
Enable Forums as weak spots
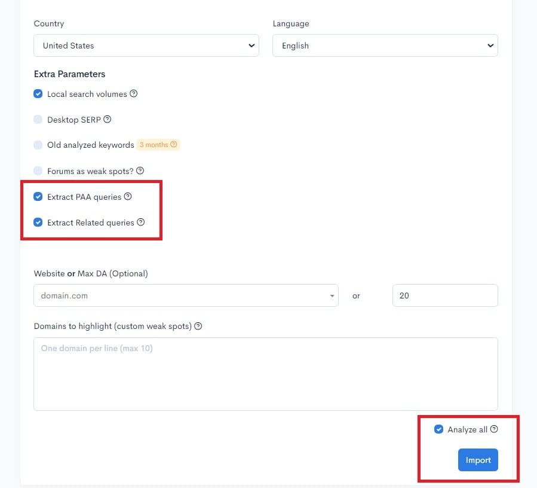(x=38, y=171)
